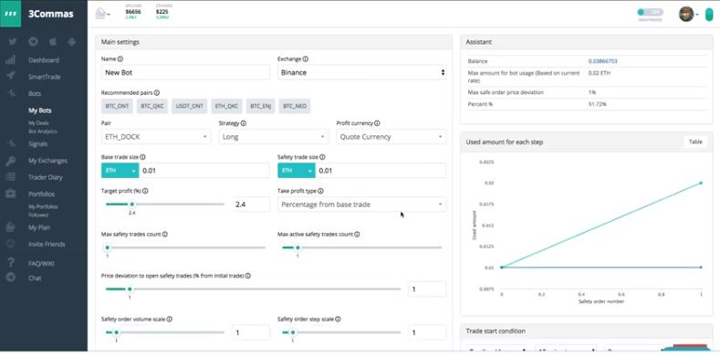This screenshot has width=720, height=356.
Task: Open My Deals in sidebar
Action: point(38,123)
